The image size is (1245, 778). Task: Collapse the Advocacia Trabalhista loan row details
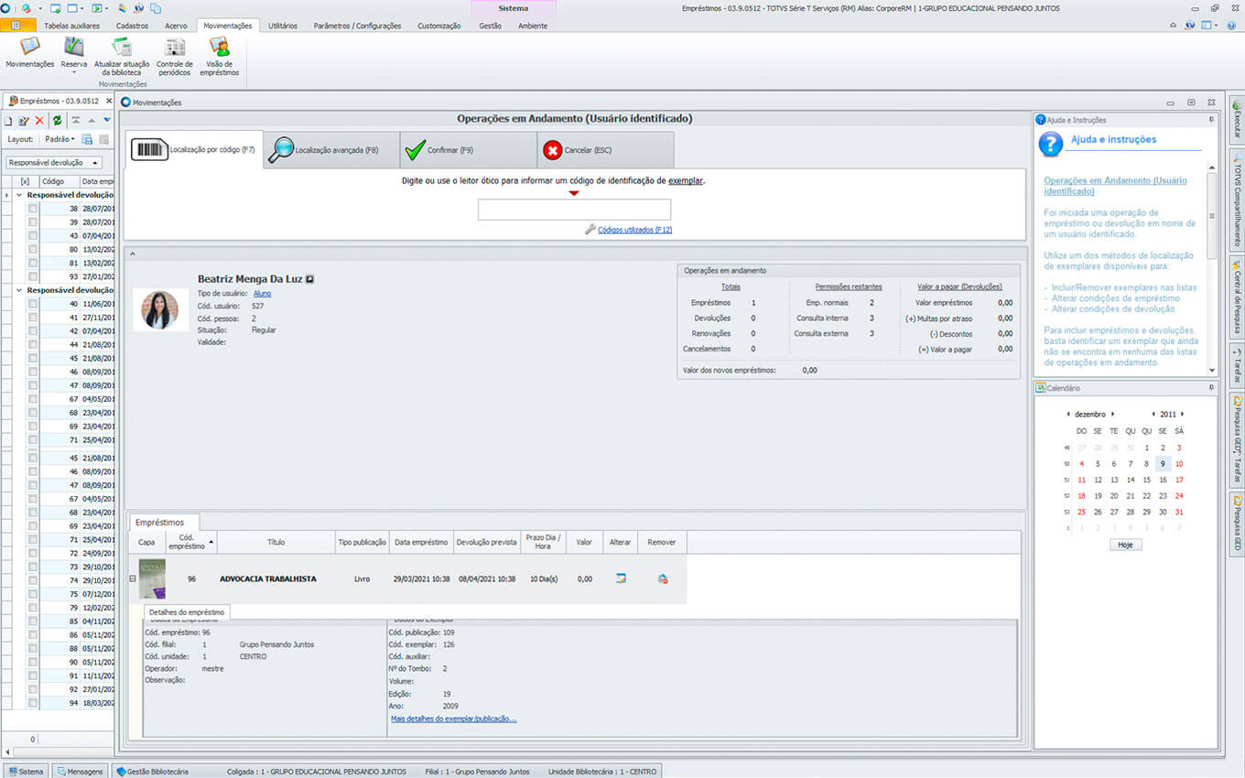[133, 578]
